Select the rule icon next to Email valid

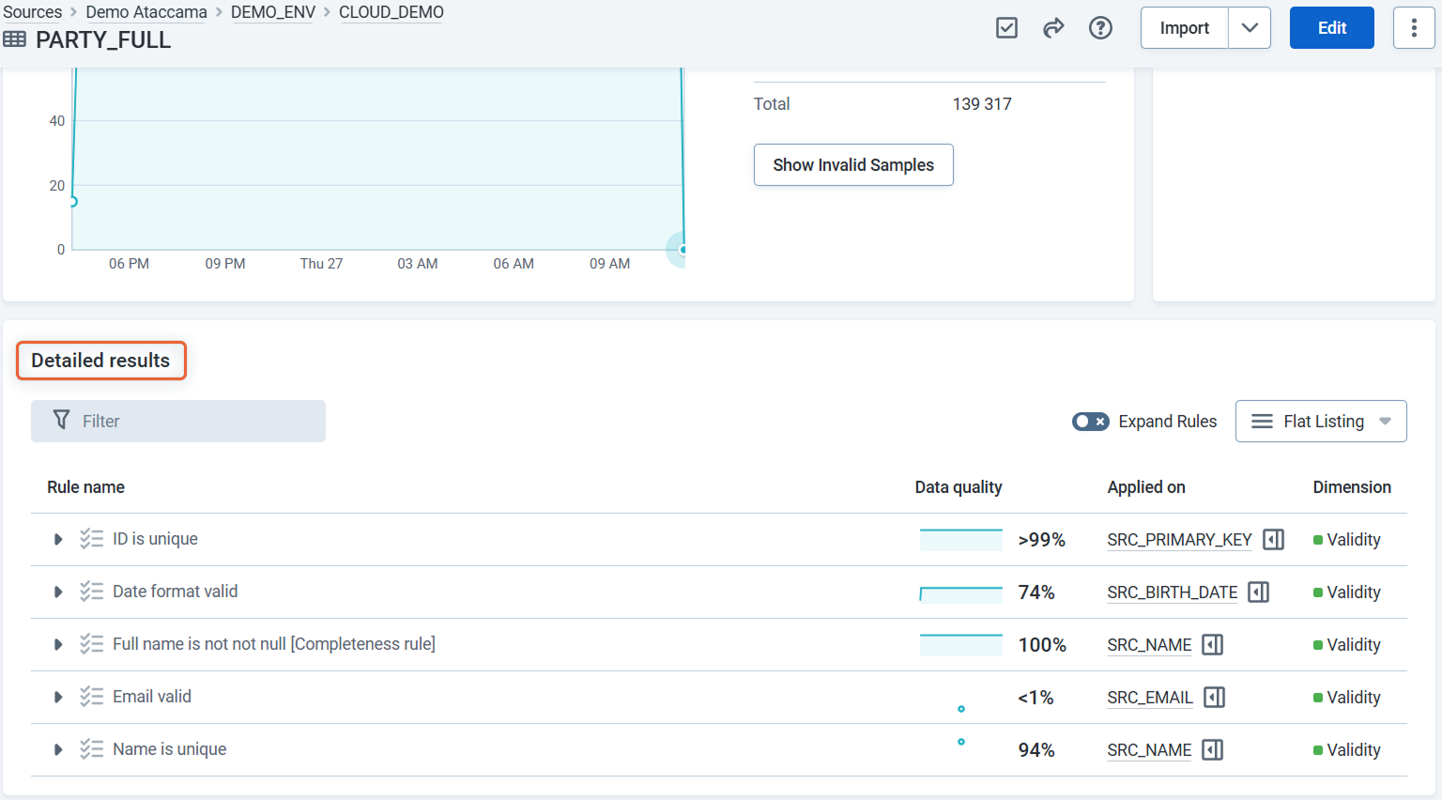[x=92, y=697]
